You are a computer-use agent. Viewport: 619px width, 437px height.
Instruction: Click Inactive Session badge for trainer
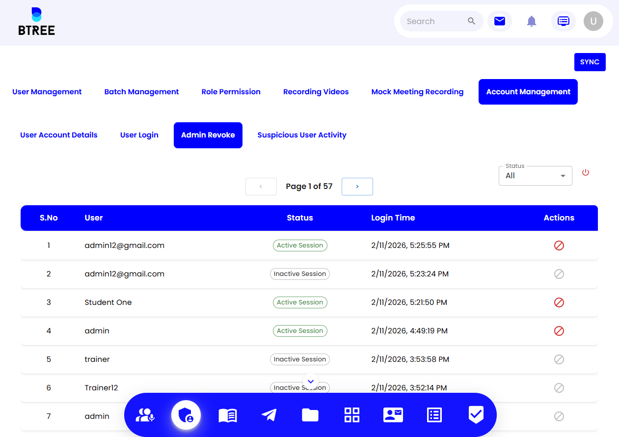click(300, 359)
